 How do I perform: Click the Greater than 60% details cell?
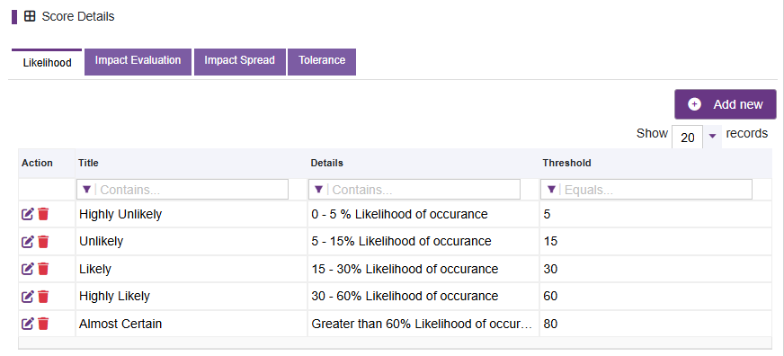click(x=423, y=324)
